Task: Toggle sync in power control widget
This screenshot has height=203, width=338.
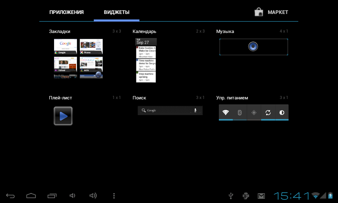Action: point(268,112)
